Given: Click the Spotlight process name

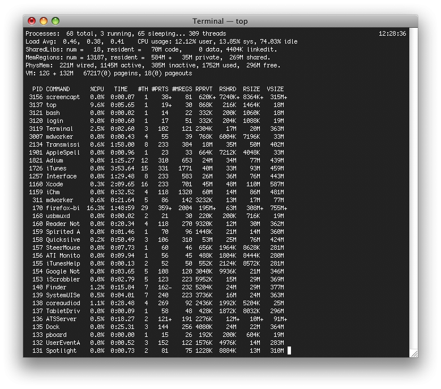Looking at the screenshot, I should click(x=61, y=350).
